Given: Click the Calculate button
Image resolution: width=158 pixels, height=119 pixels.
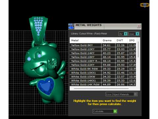Looking at the screenshot, I should click(105, 111).
